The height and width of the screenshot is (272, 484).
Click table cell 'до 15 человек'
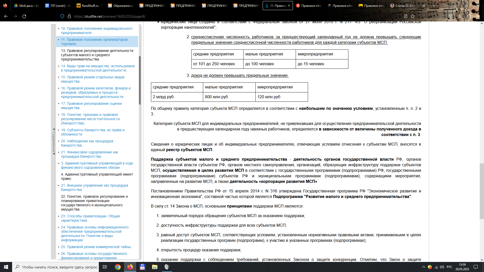(x=322, y=64)
